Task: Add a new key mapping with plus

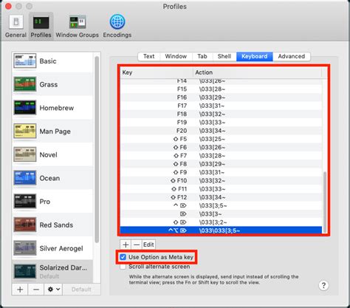Action: click(x=126, y=244)
